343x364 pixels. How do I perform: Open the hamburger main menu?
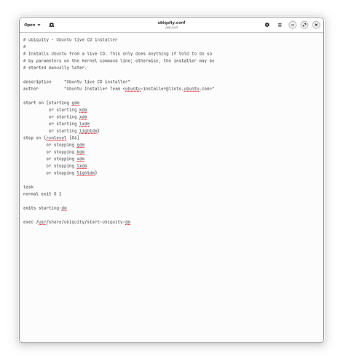coord(280,25)
